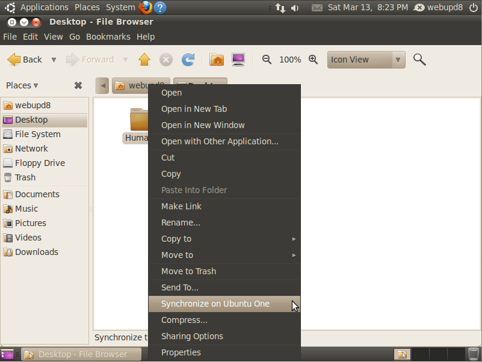The height and width of the screenshot is (362, 482).
Task: Open Pictures bookmark in sidebar
Action: click(45, 224)
